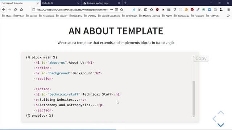Click the cat-face shield extension icon
The width and height of the screenshot is (232, 130).
tap(175, 10)
